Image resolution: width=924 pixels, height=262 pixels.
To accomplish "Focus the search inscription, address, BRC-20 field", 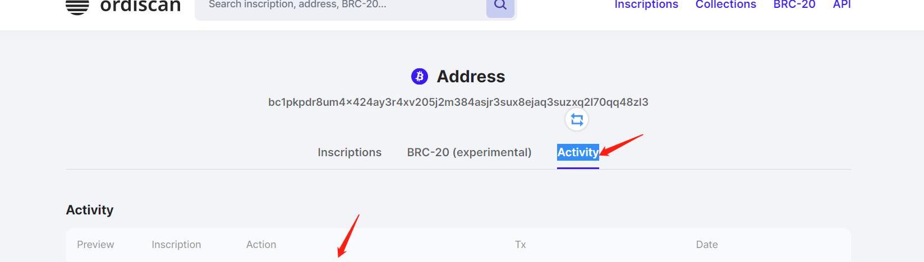I will [340, 6].
